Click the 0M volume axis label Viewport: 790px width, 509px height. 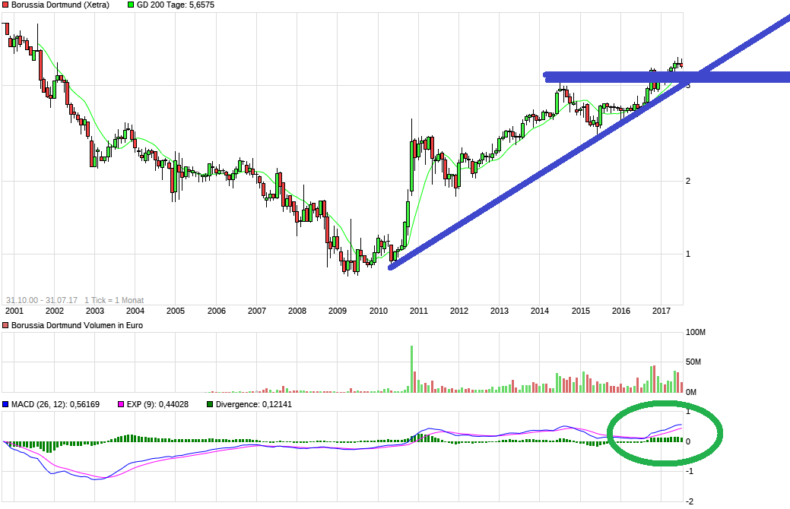pyautogui.click(x=691, y=392)
